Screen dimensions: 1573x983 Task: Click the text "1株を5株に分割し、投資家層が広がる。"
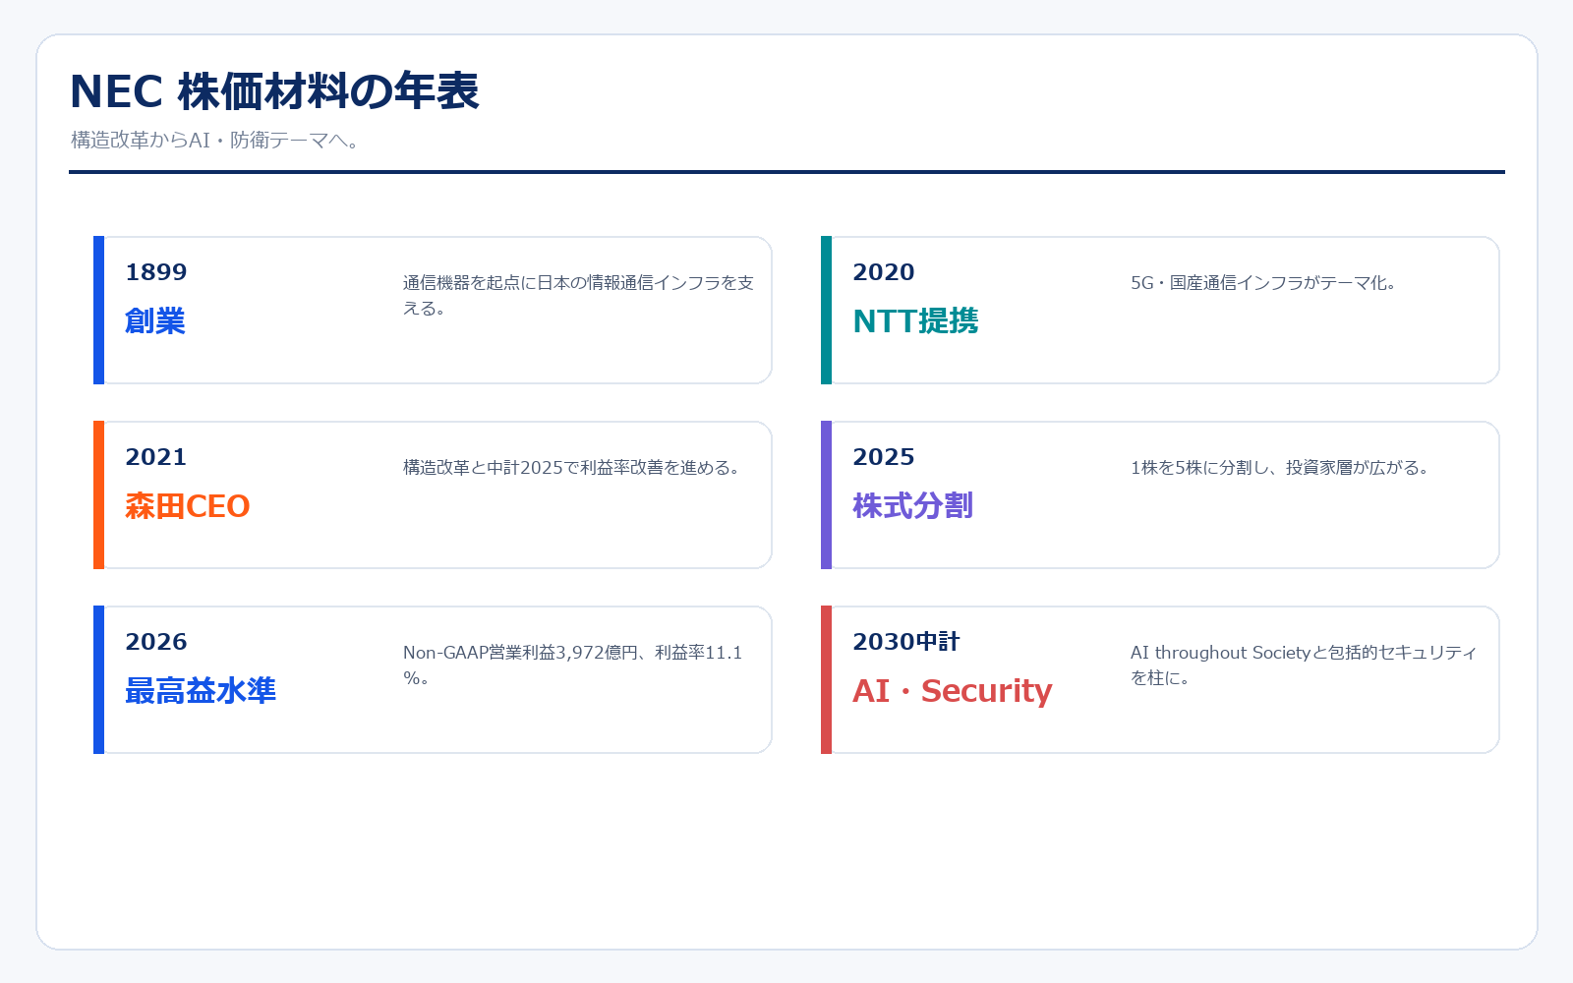1280,468
